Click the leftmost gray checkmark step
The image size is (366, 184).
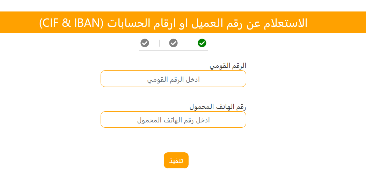coord(145,43)
